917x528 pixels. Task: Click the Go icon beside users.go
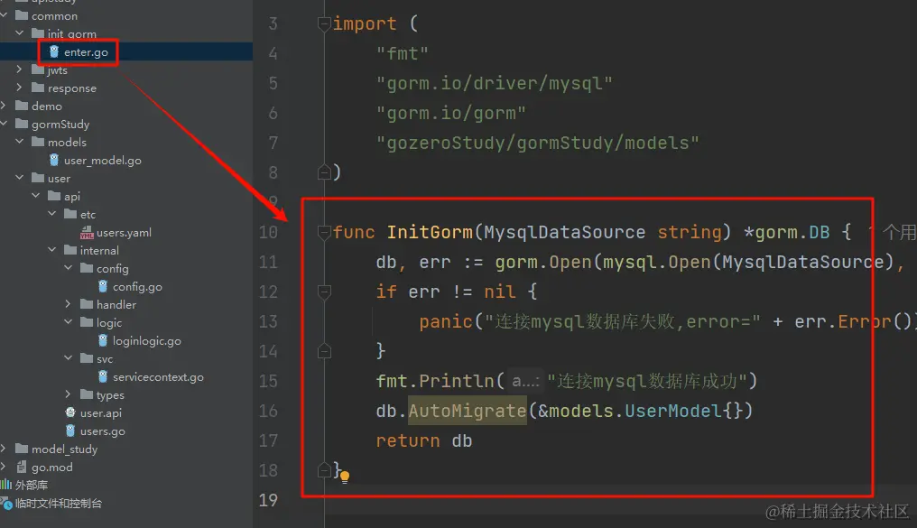pos(70,431)
